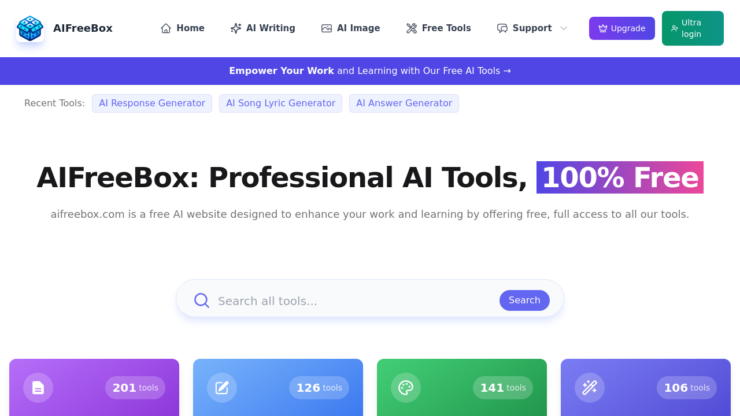Click the magic wand icon on 106 tools card
The width and height of the screenshot is (740, 416).
[590, 388]
